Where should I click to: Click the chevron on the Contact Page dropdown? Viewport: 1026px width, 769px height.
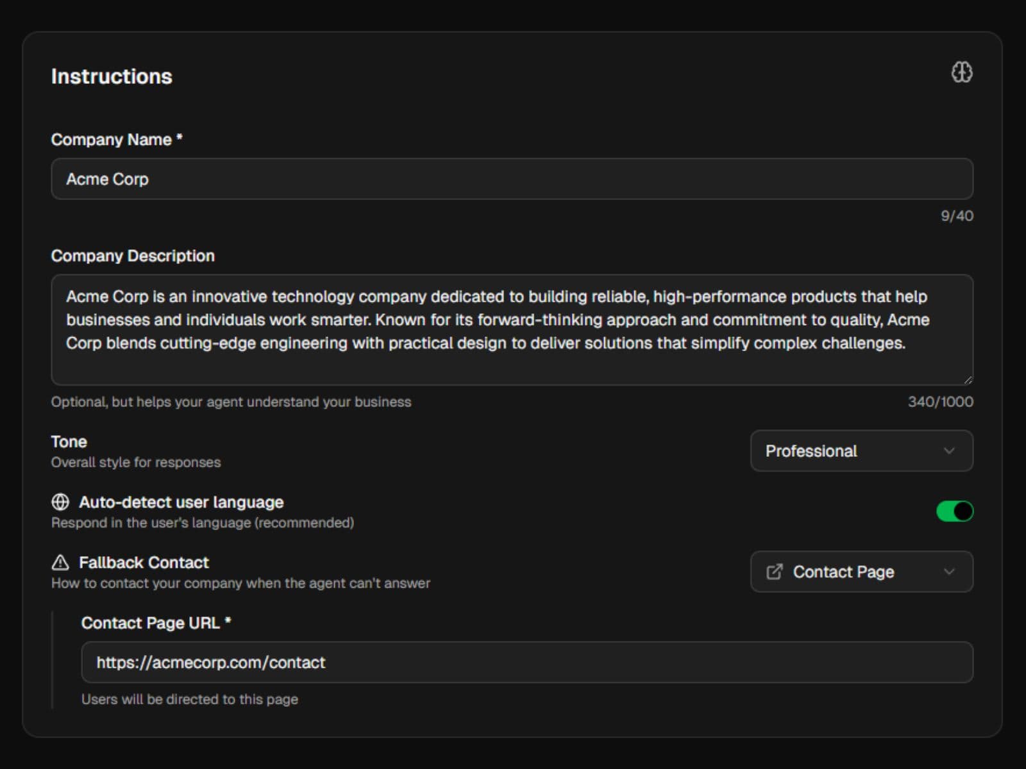pyautogui.click(x=950, y=572)
